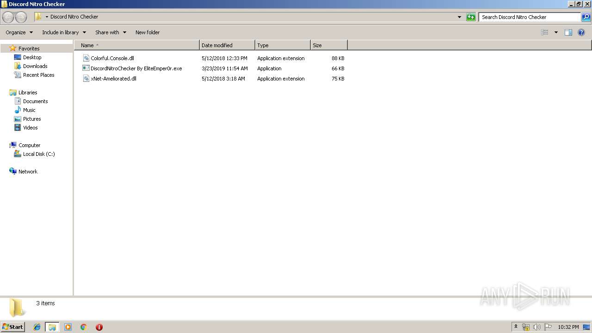
Task: Click the folder icon in address bar
Action: (38, 17)
